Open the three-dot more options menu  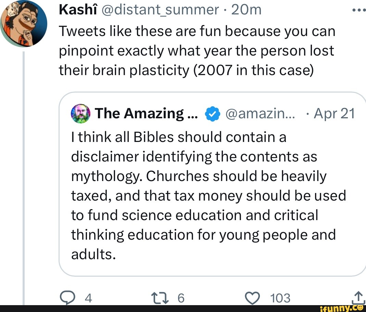pos(358,10)
